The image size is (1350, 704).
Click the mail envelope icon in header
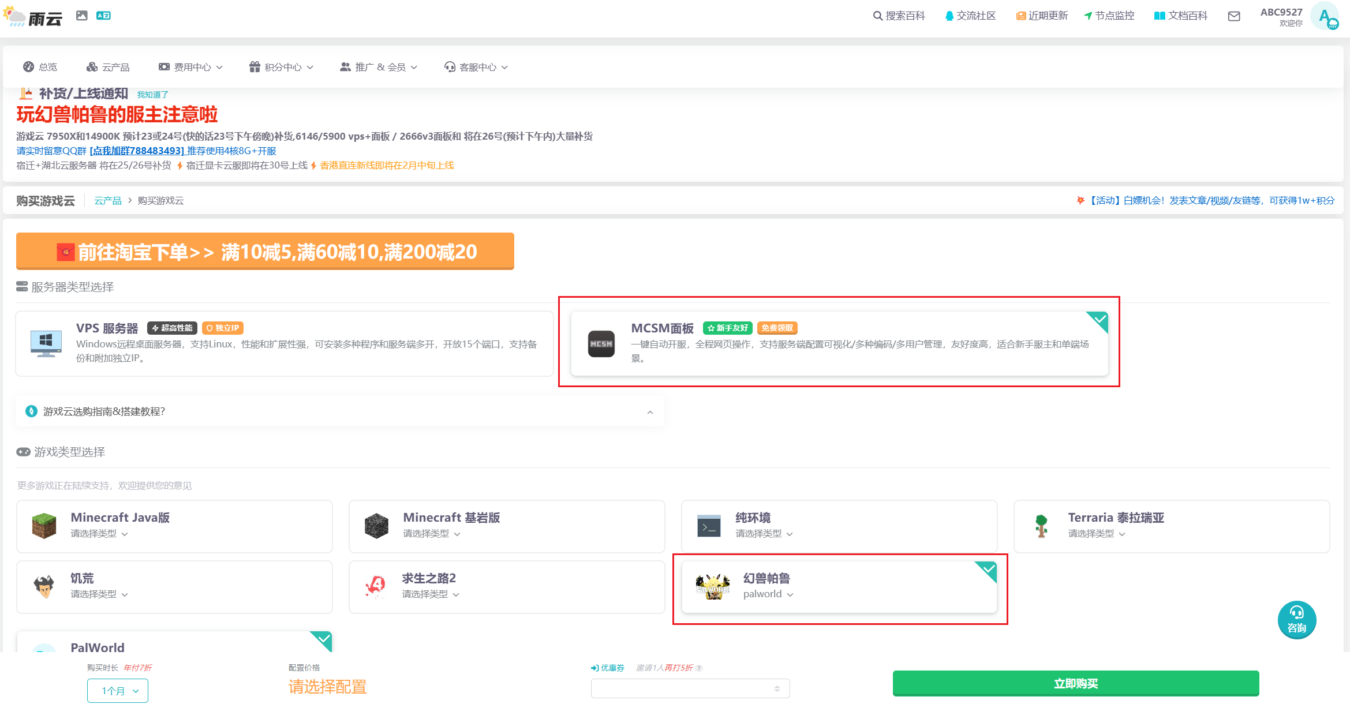[1233, 16]
